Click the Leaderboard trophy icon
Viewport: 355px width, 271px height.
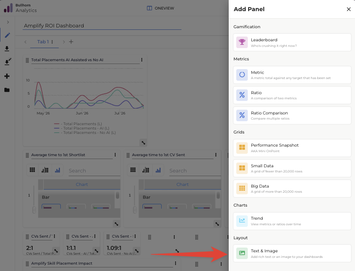tap(242, 42)
